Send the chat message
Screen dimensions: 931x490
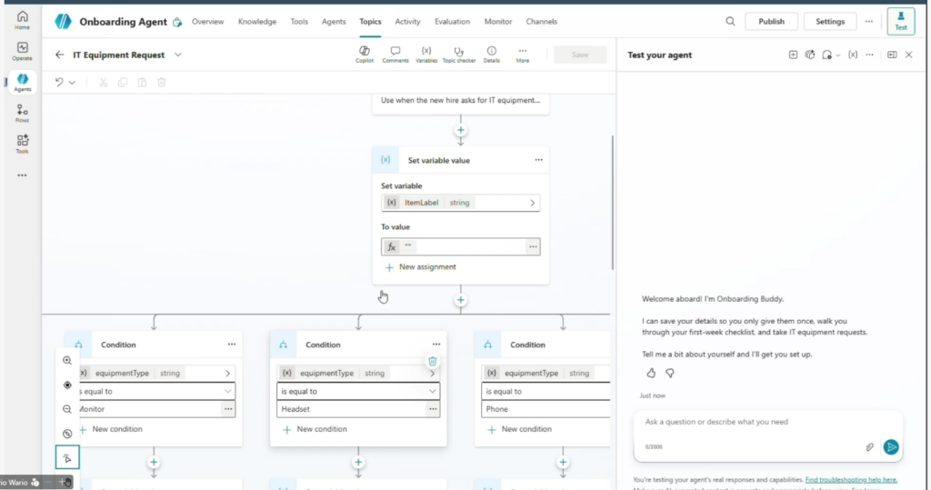tap(891, 446)
